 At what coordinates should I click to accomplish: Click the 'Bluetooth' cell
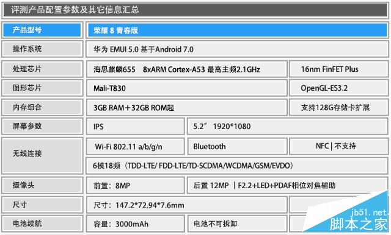(237, 146)
